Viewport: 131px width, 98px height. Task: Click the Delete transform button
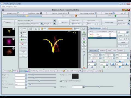[123, 42]
